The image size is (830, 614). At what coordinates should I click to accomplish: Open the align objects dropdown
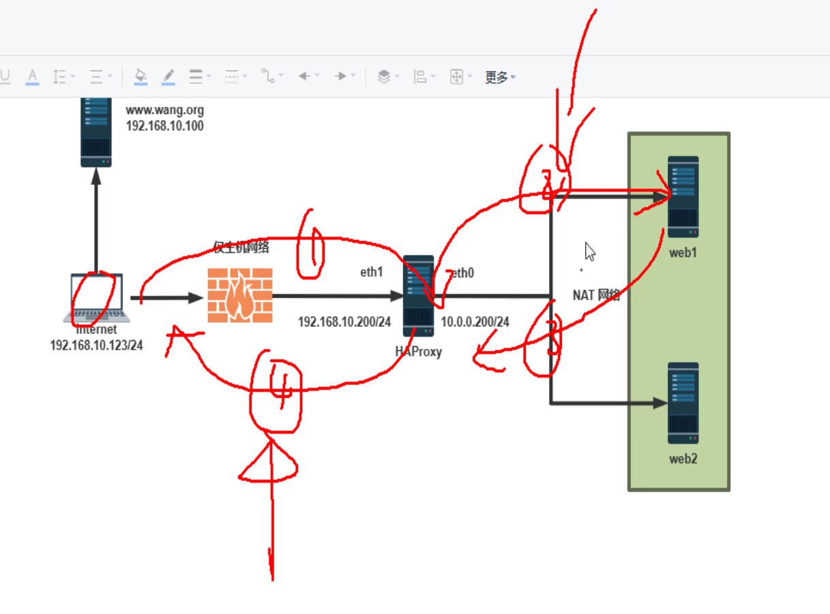click(424, 76)
